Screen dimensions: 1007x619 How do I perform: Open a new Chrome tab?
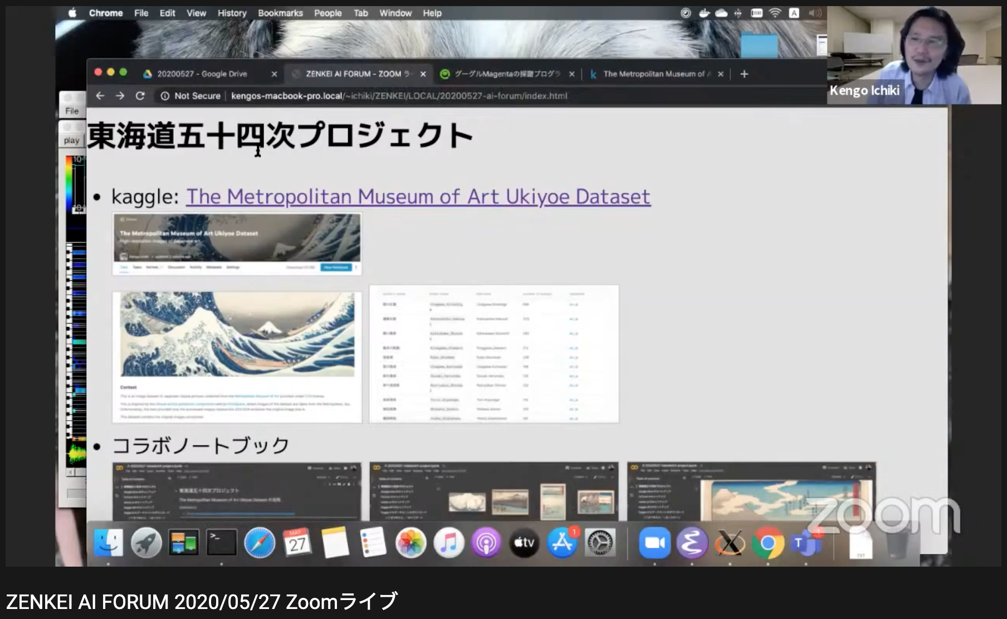744,74
